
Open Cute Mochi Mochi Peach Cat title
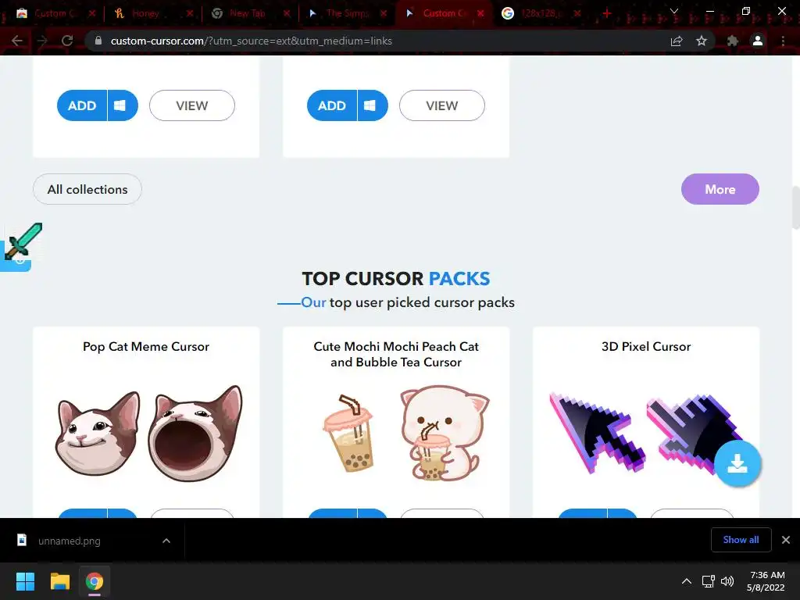point(396,354)
